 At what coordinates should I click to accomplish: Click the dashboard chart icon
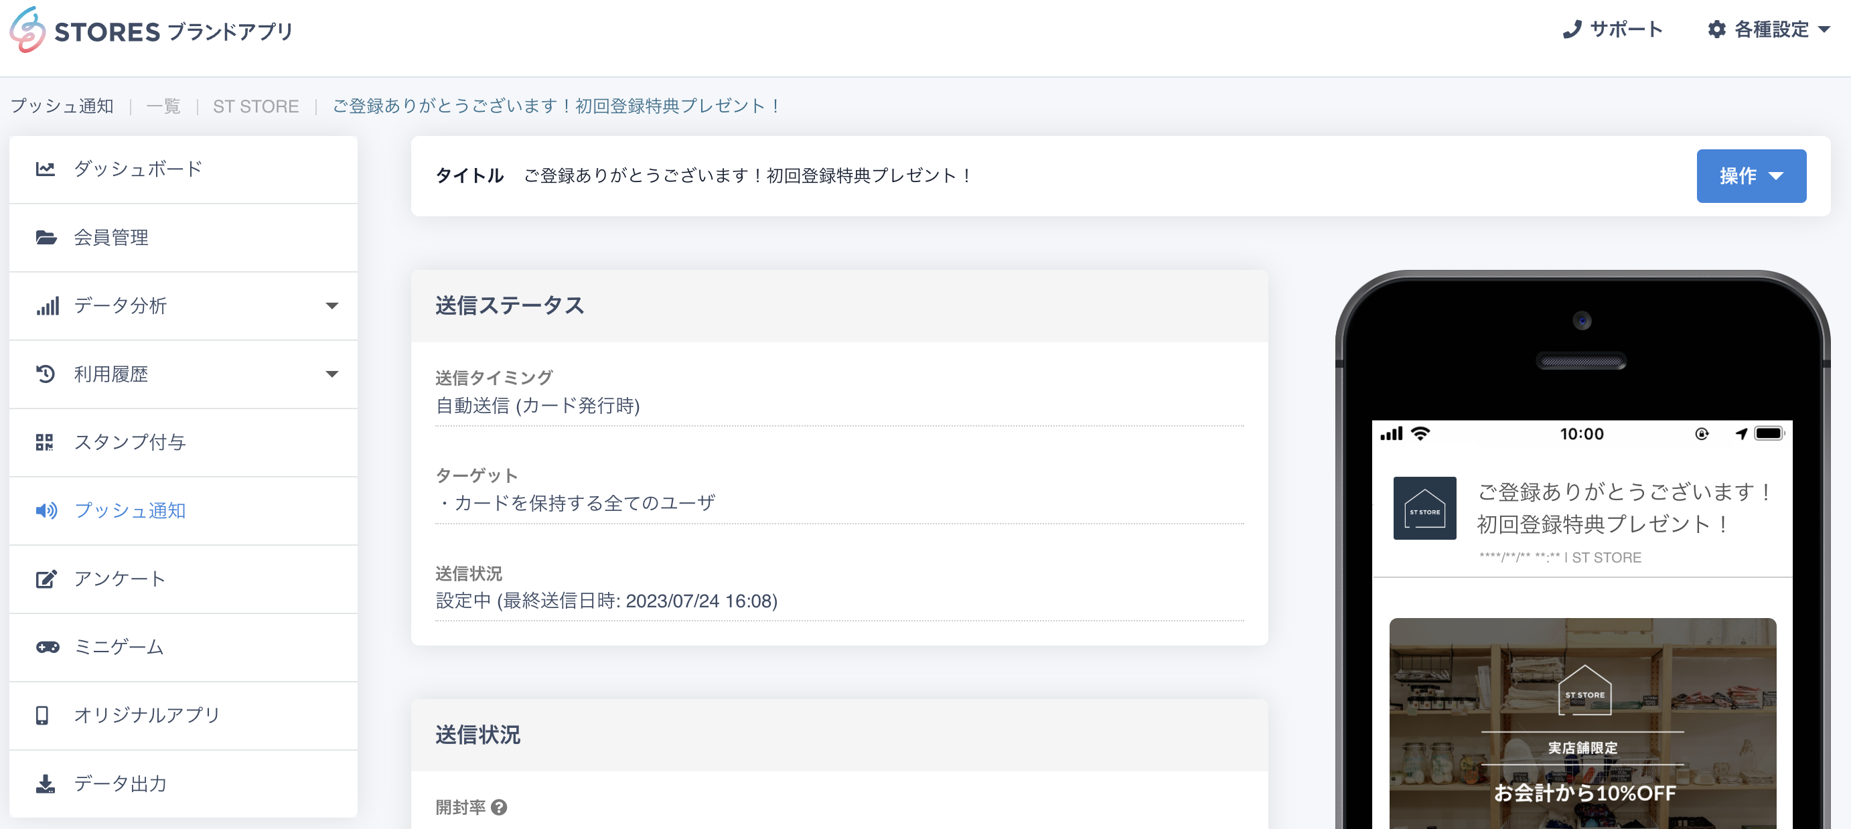(46, 169)
